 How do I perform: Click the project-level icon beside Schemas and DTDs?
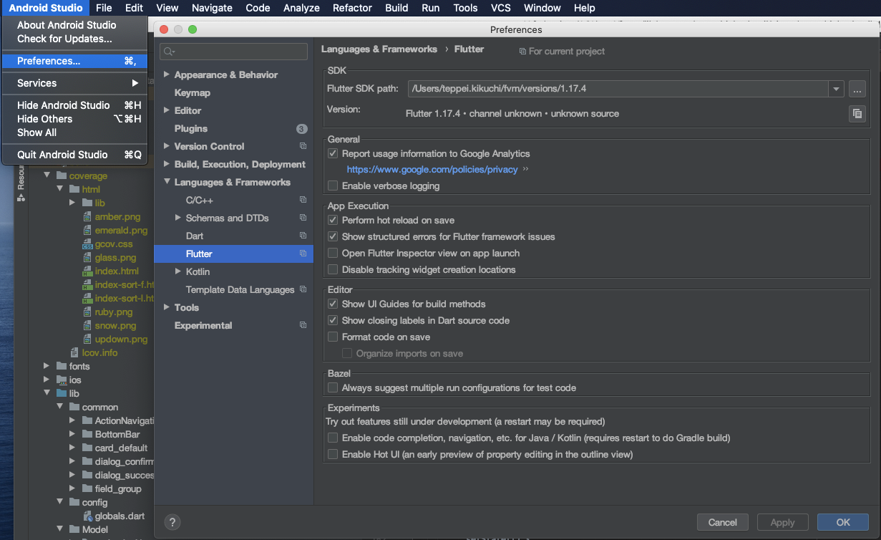click(303, 218)
